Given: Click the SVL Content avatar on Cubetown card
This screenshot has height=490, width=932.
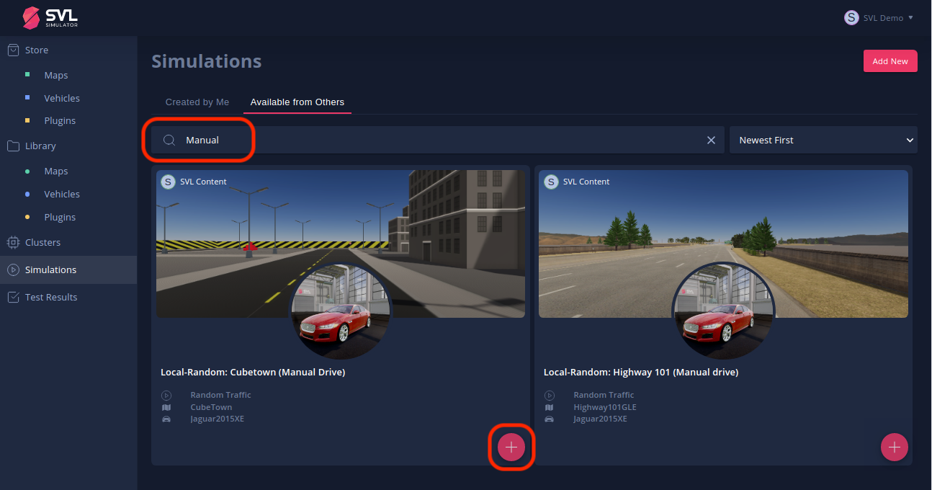Looking at the screenshot, I should 169,182.
